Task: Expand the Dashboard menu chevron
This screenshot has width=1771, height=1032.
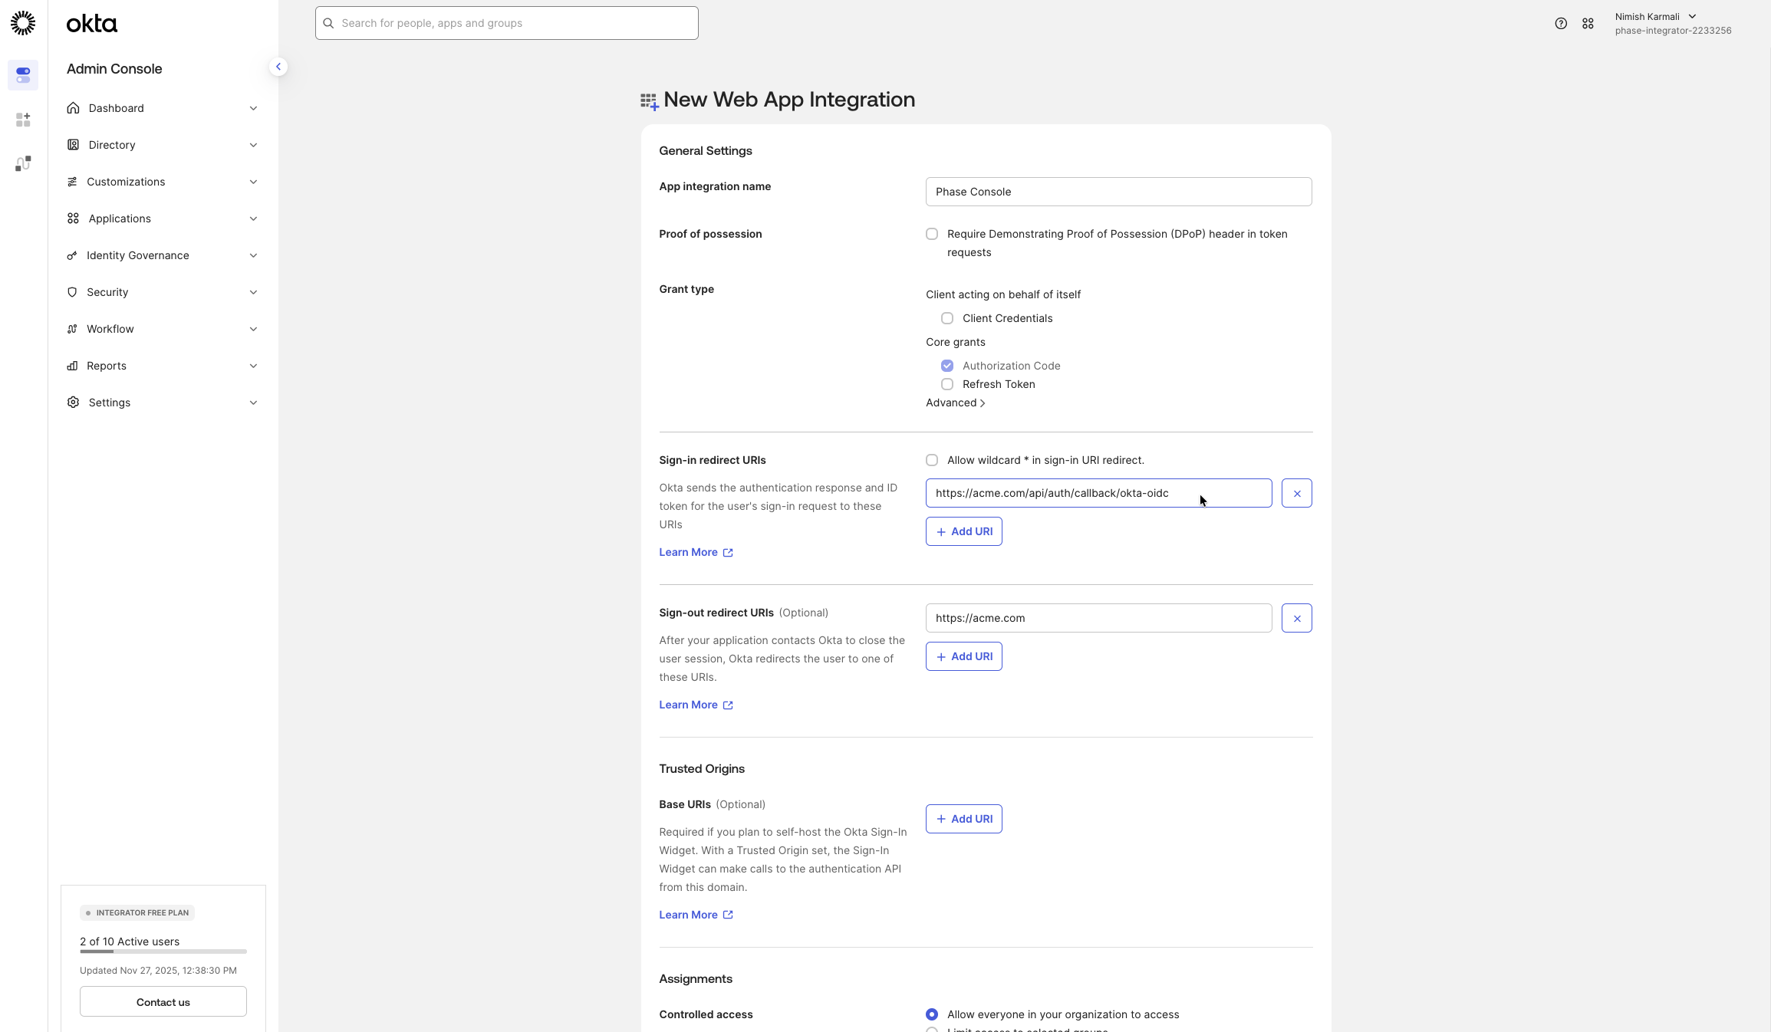Action: (253, 108)
